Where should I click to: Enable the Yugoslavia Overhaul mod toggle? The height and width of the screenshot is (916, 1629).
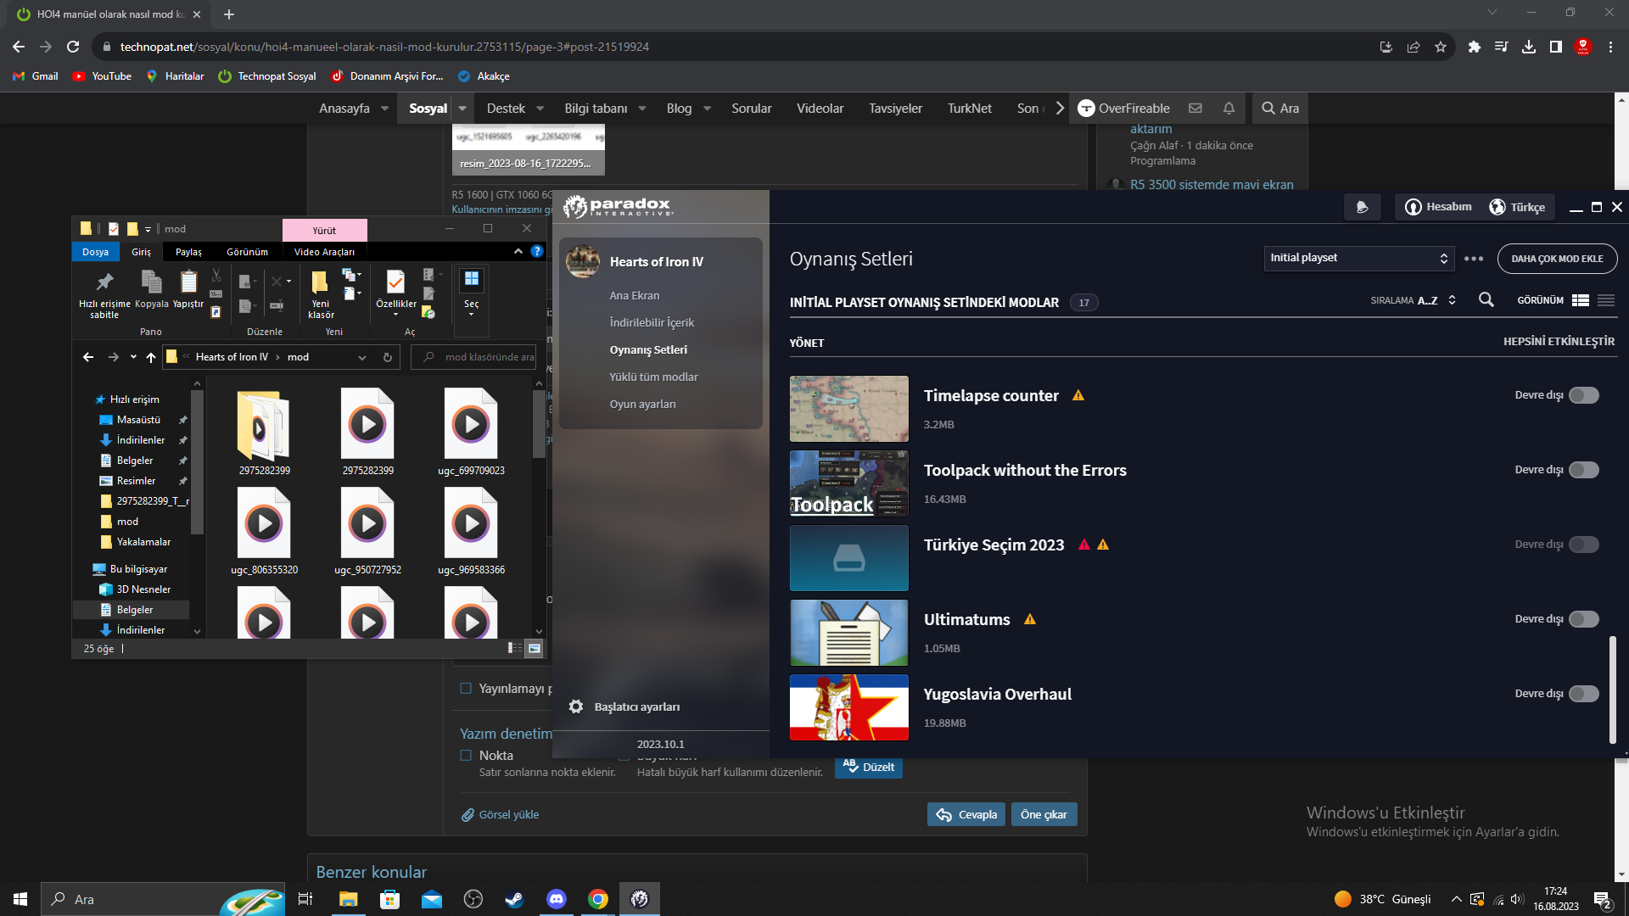point(1583,694)
